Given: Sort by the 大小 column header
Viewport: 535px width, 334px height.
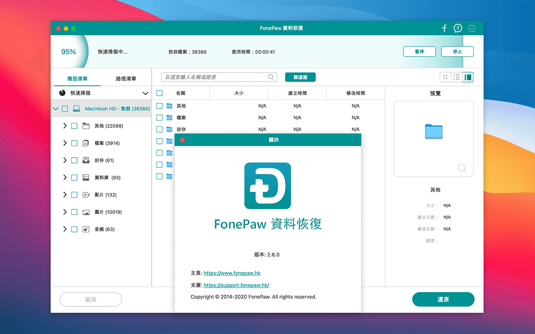Looking at the screenshot, I should pos(239,94).
